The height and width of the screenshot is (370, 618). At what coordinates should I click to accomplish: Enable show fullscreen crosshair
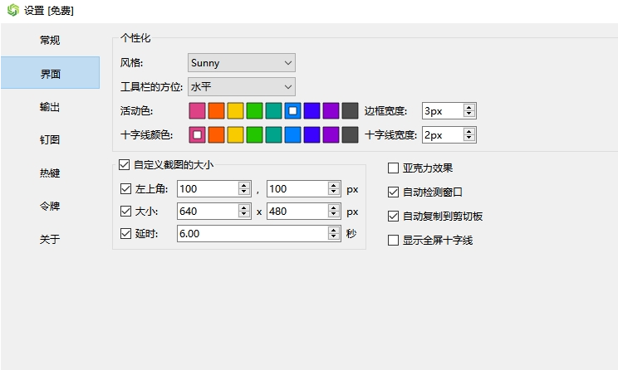click(x=394, y=241)
